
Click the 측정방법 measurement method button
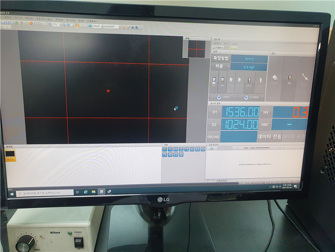(x=221, y=58)
